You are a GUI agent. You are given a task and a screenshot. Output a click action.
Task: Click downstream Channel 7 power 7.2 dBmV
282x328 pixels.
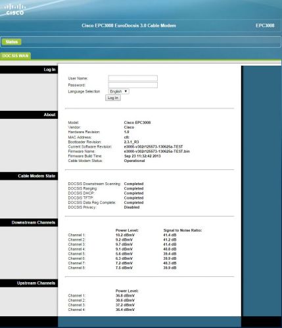coord(124,263)
